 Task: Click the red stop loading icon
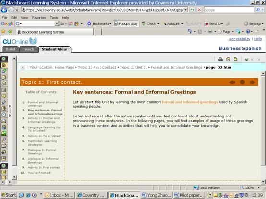tap(199, 10)
